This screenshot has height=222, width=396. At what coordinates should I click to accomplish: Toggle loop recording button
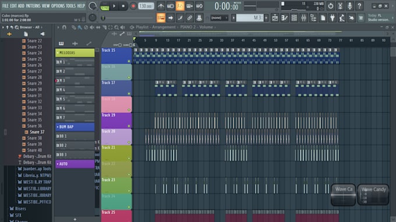coord(199,6)
